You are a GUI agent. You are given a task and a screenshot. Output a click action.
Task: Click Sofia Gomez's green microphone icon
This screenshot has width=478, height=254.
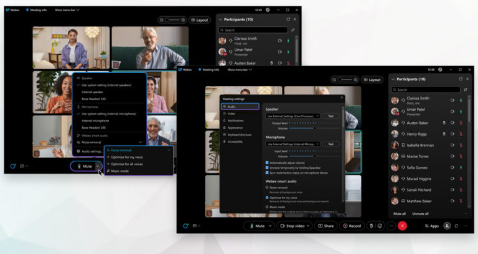[x=461, y=167]
